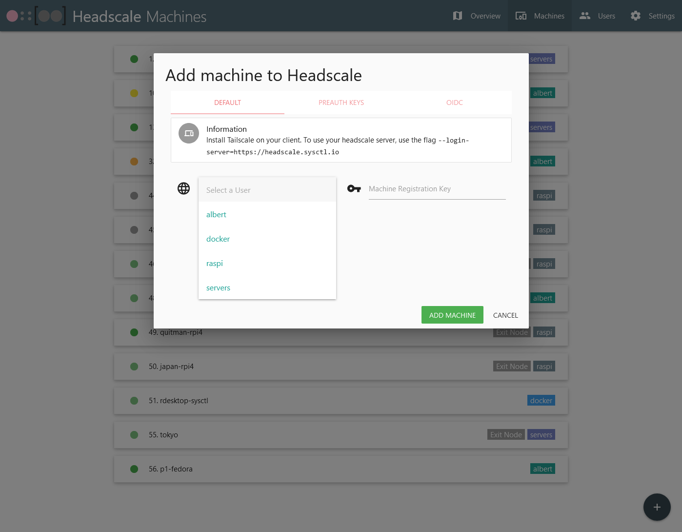This screenshot has width=682, height=532.
Task: Cancel the add machine dialog
Action: (505, 315)
